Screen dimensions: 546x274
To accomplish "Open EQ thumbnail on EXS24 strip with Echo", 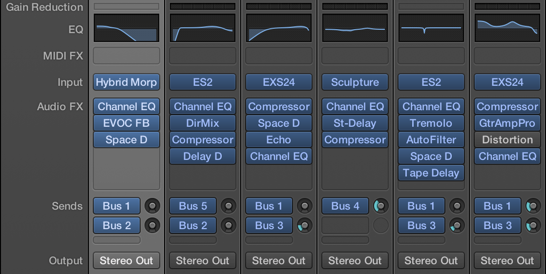I will tap(279, 28).
